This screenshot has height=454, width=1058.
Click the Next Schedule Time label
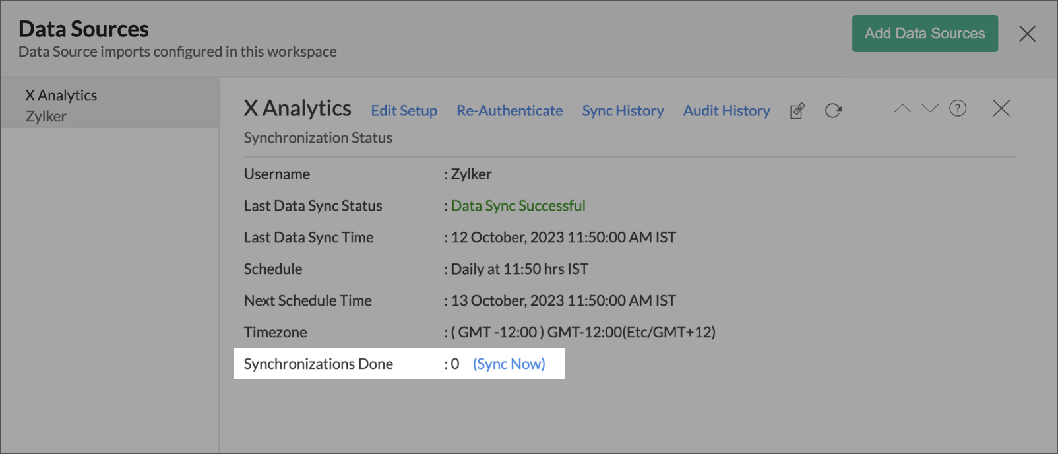[x=308, y=301]
